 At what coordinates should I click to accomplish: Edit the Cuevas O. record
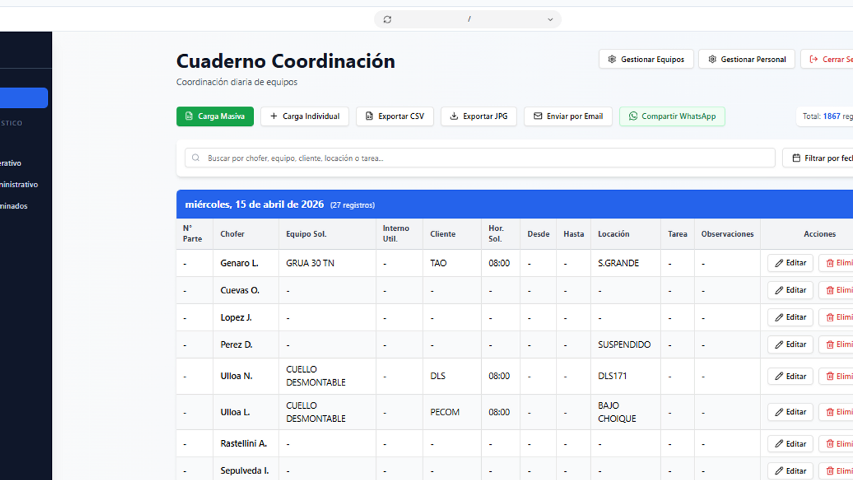pyautogui.click(x=790, y=290)
